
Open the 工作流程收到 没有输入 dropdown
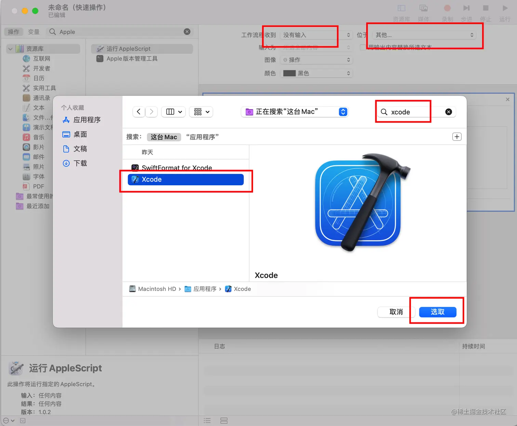(317, 35)
